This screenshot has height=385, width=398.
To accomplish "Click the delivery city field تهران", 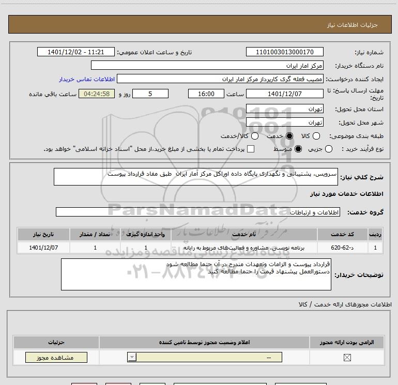I will [x=284, y=122].
